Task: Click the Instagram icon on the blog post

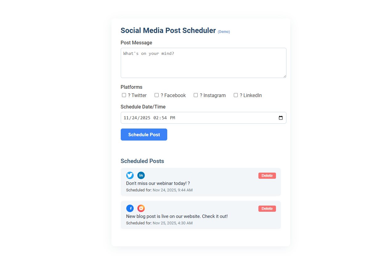Action: 141,208
